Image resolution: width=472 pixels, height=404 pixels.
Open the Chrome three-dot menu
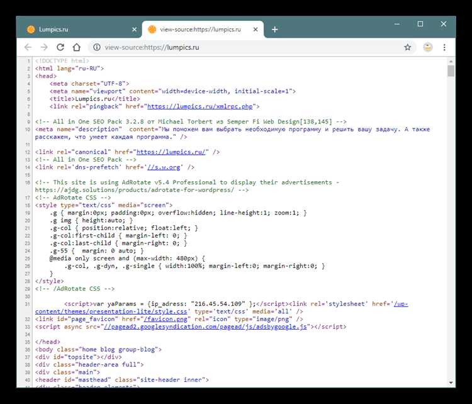tap(445, 47)
